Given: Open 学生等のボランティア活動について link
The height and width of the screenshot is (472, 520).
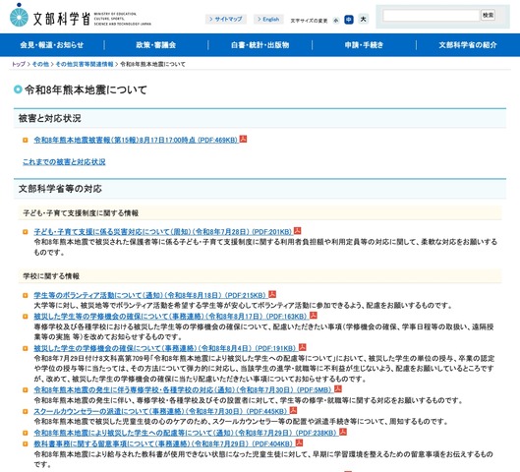Looking at the screenshot, I should tap(149, 295).
